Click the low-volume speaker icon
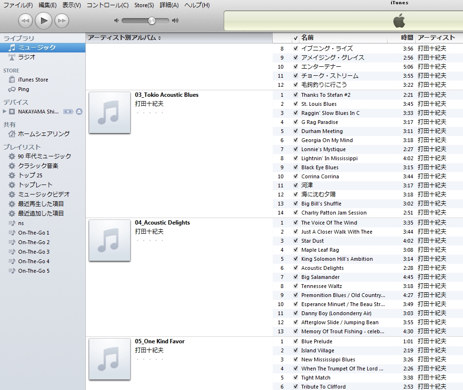 117,21
